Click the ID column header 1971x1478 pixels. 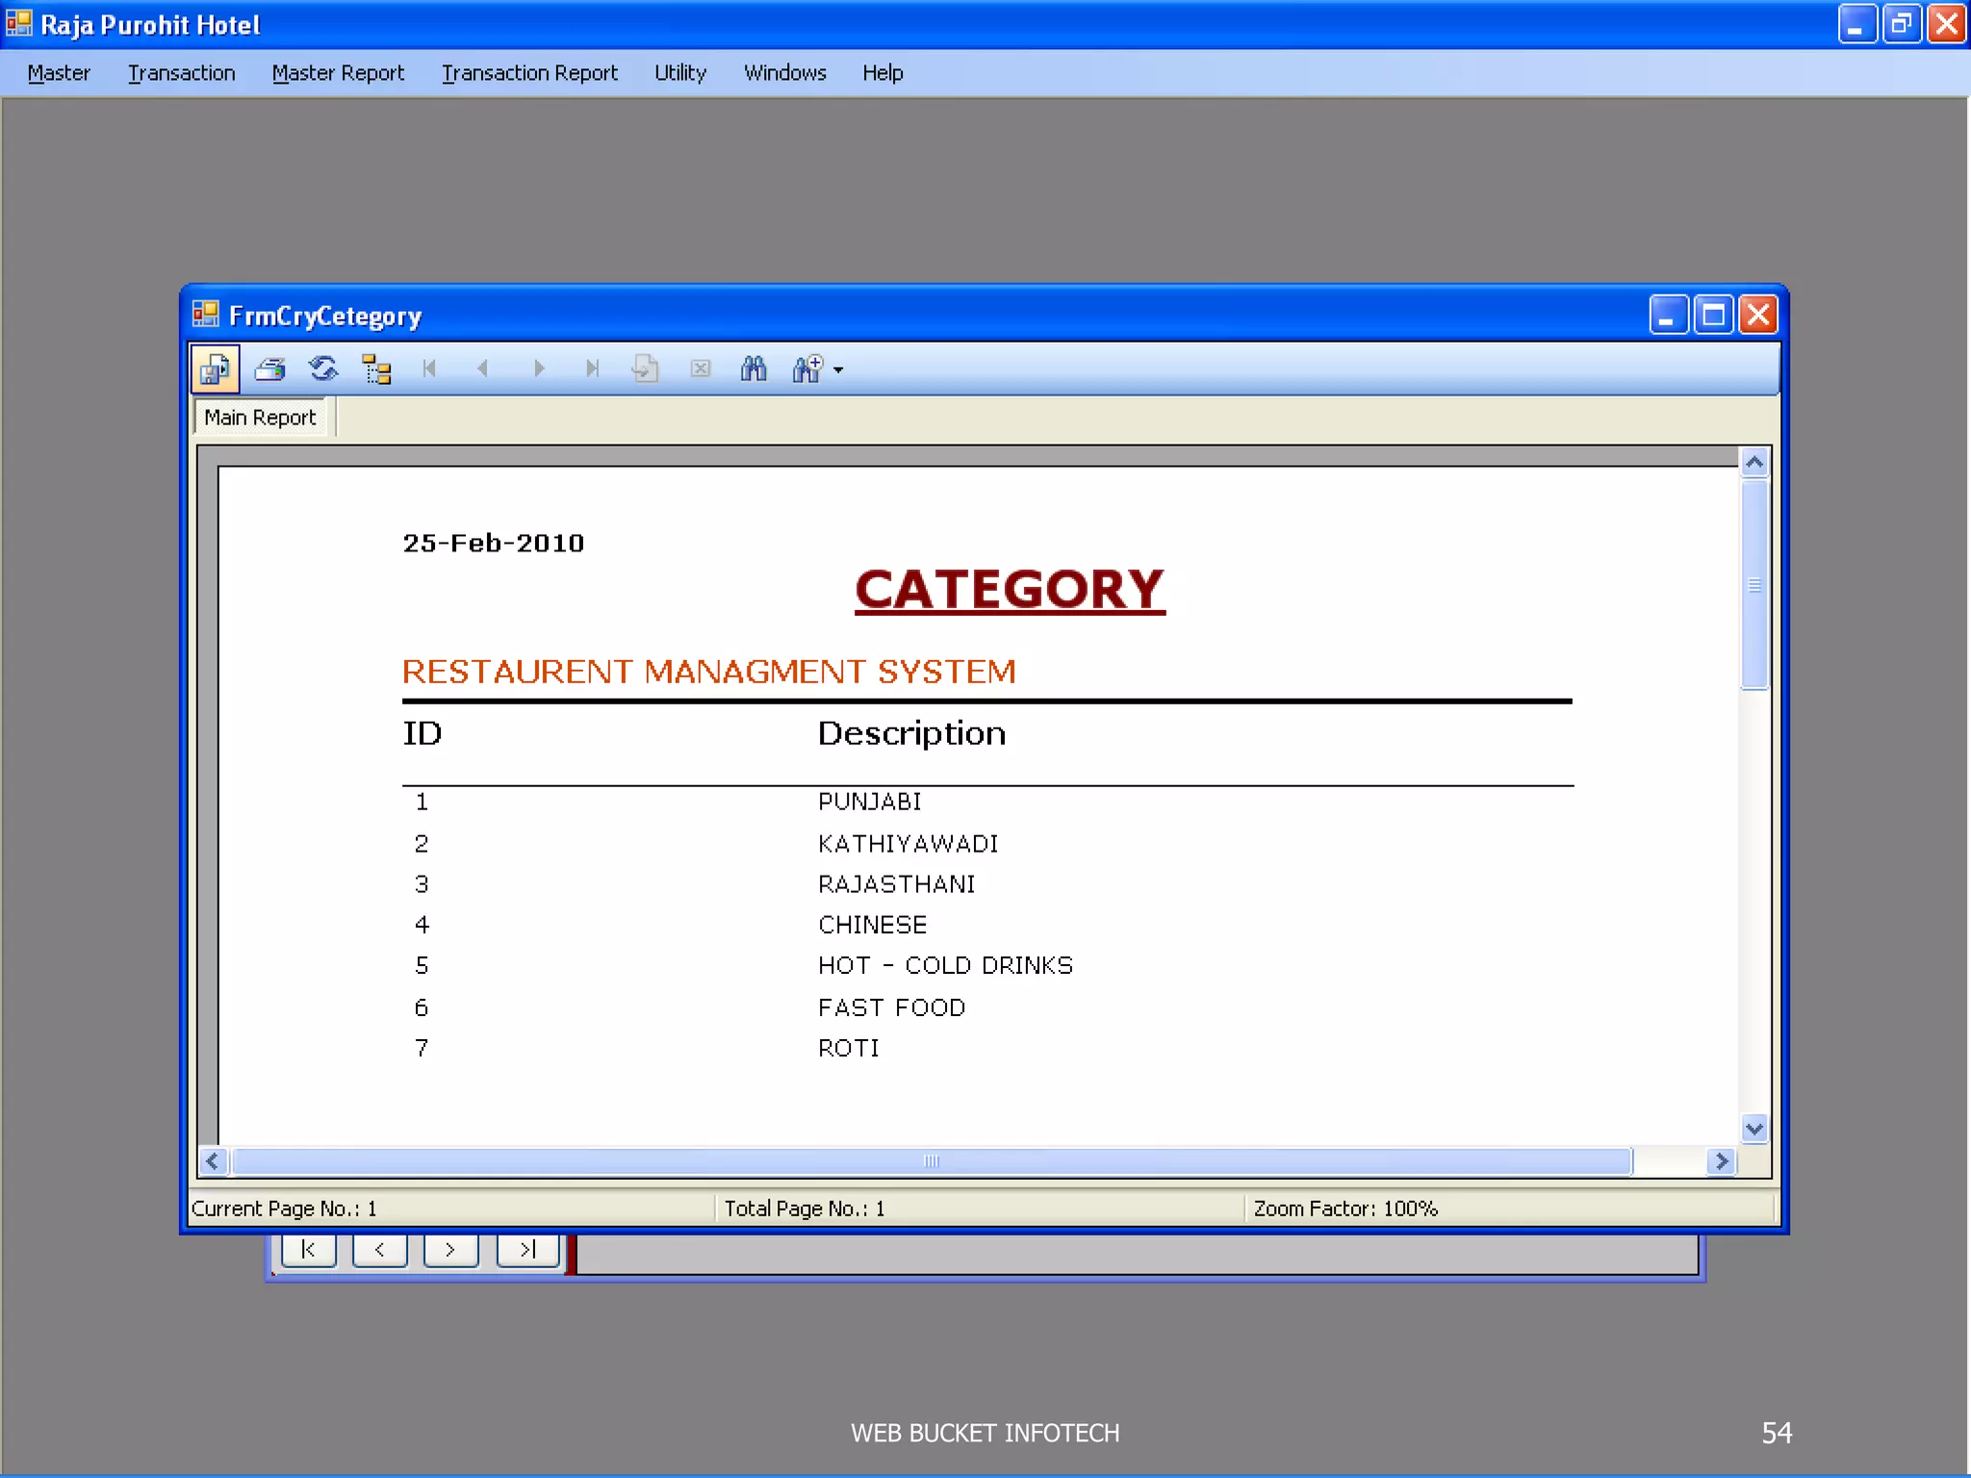click(x=422, y=733)
